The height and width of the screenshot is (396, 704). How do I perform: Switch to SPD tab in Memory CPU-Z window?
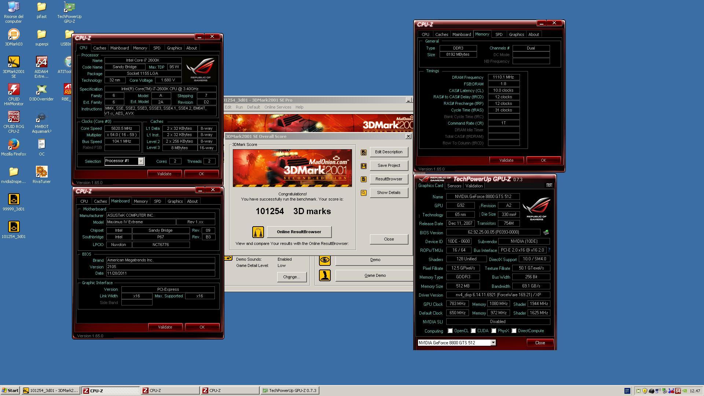pyautogui.click(x=499, y=34)
